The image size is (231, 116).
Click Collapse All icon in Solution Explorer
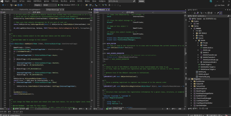208,13
